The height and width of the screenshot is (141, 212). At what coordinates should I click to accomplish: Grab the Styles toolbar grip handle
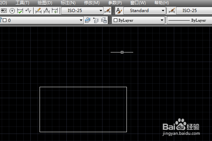pyautogui.click(x=113, y=11)
